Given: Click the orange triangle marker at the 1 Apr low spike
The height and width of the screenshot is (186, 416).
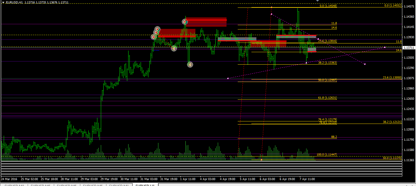Looking at the screenshot, I should point(190,65).
